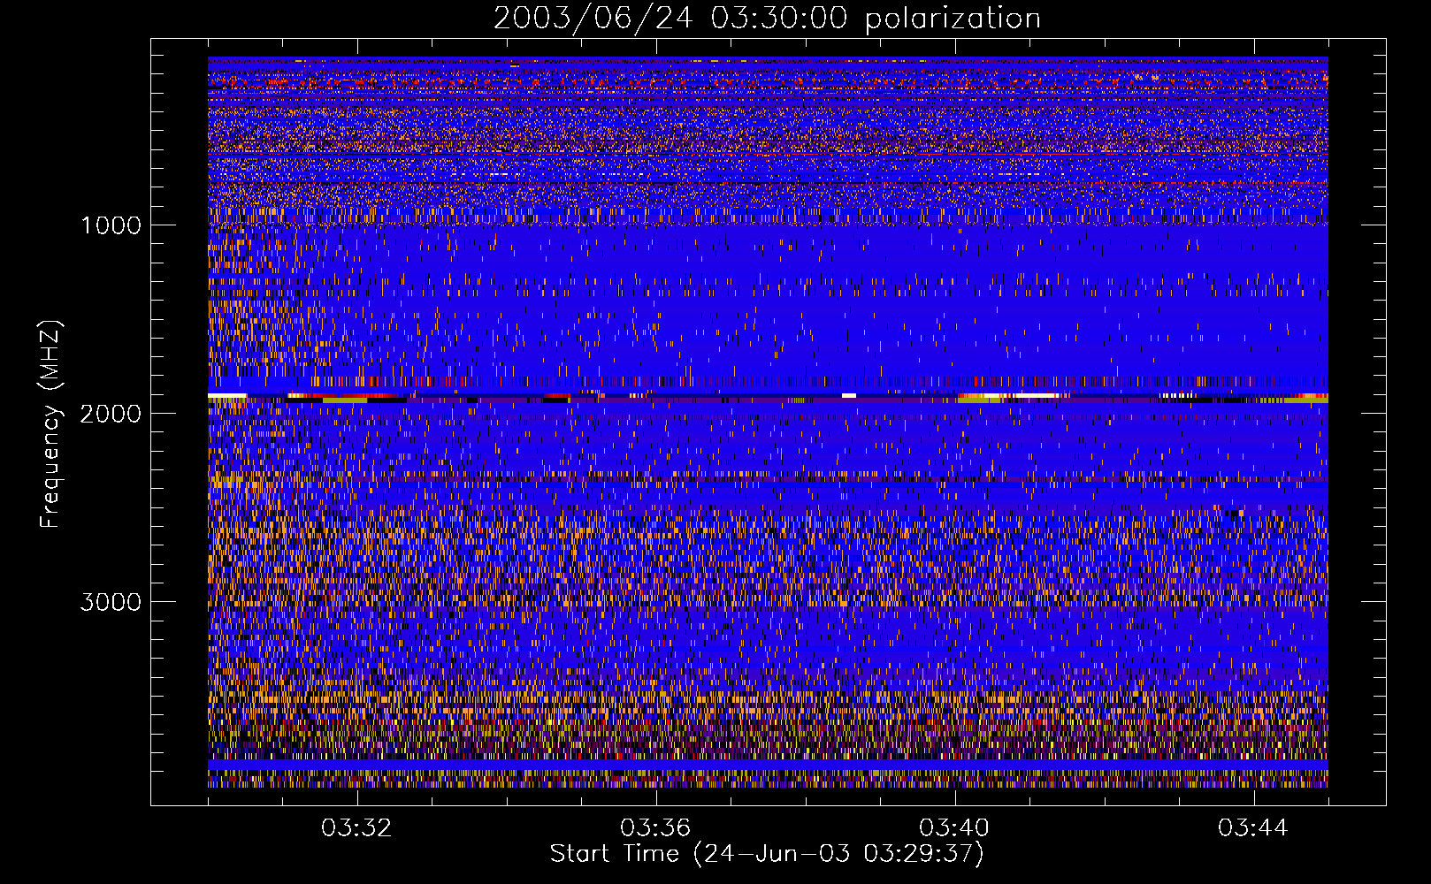Click the 03:40 time tick label
The height and width of the screenshot is (884, 1431).
954,828
